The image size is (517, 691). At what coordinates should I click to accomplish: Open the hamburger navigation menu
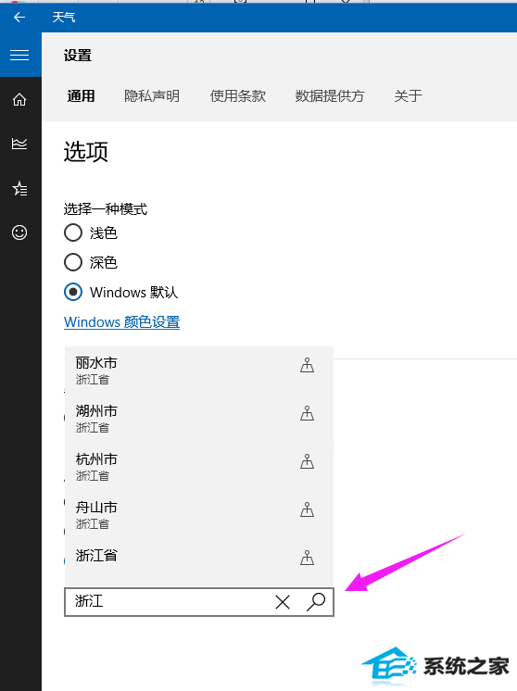click(x=19, y=55)
